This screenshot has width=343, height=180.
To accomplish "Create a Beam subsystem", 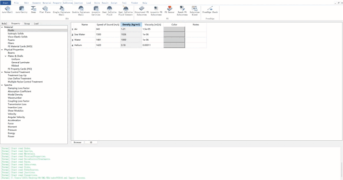I will coord(33,10).
